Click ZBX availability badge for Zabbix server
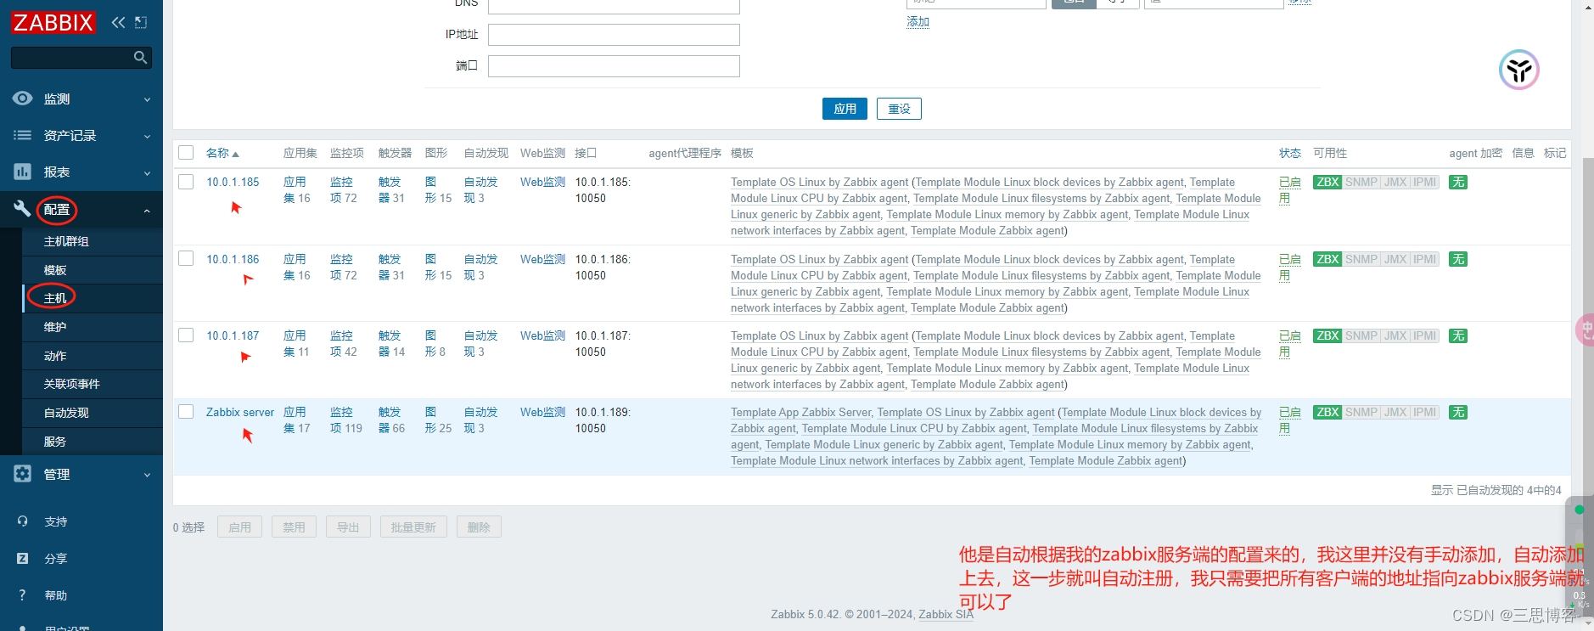The height and width of the screenshot is (631, 1594). coord(1327,412)
